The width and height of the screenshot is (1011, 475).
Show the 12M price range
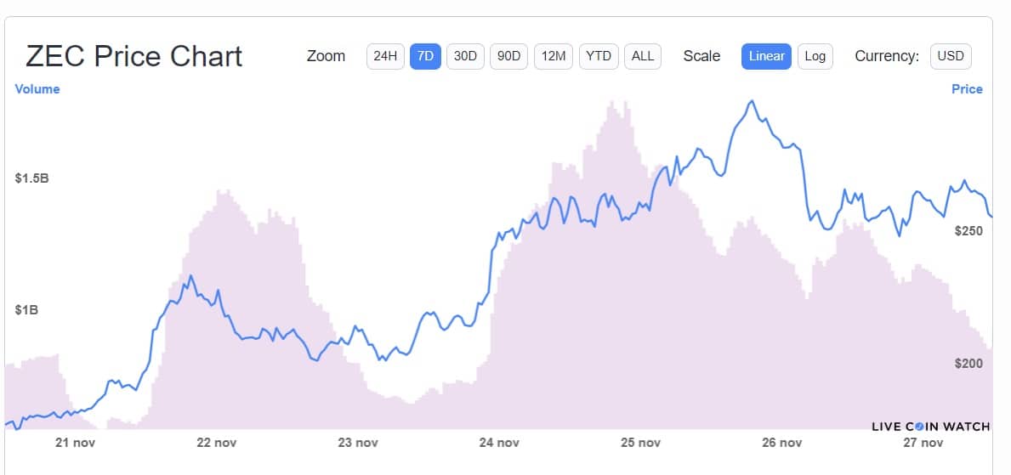pos(553,56)
